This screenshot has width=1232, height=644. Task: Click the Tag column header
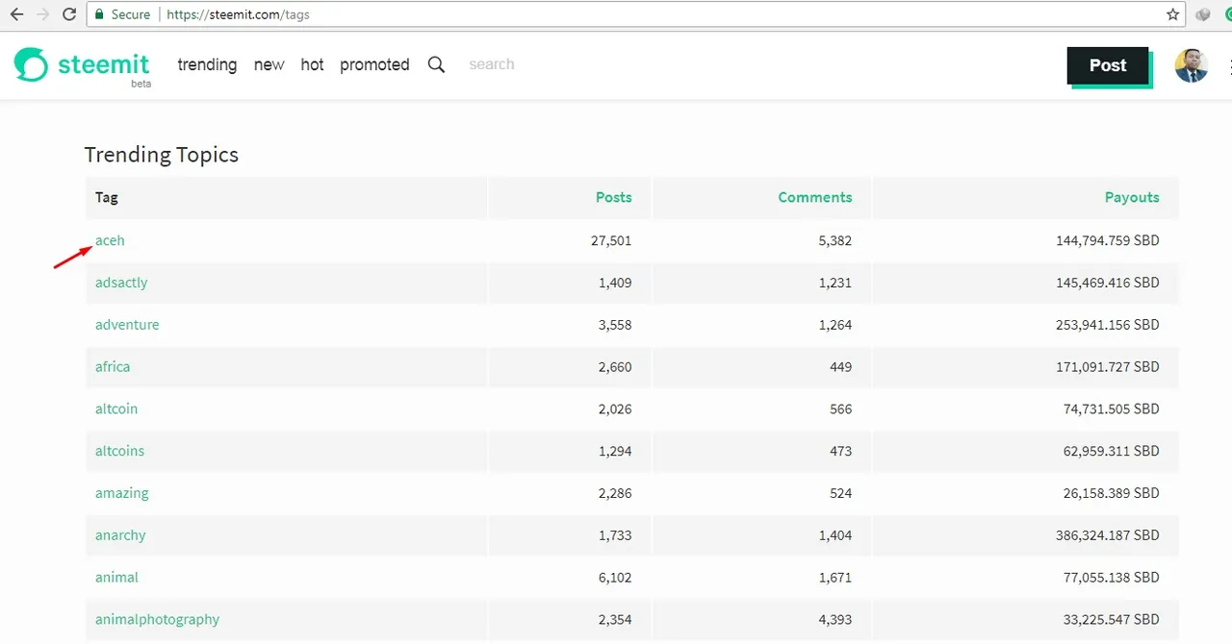click(x=107, y=197)
